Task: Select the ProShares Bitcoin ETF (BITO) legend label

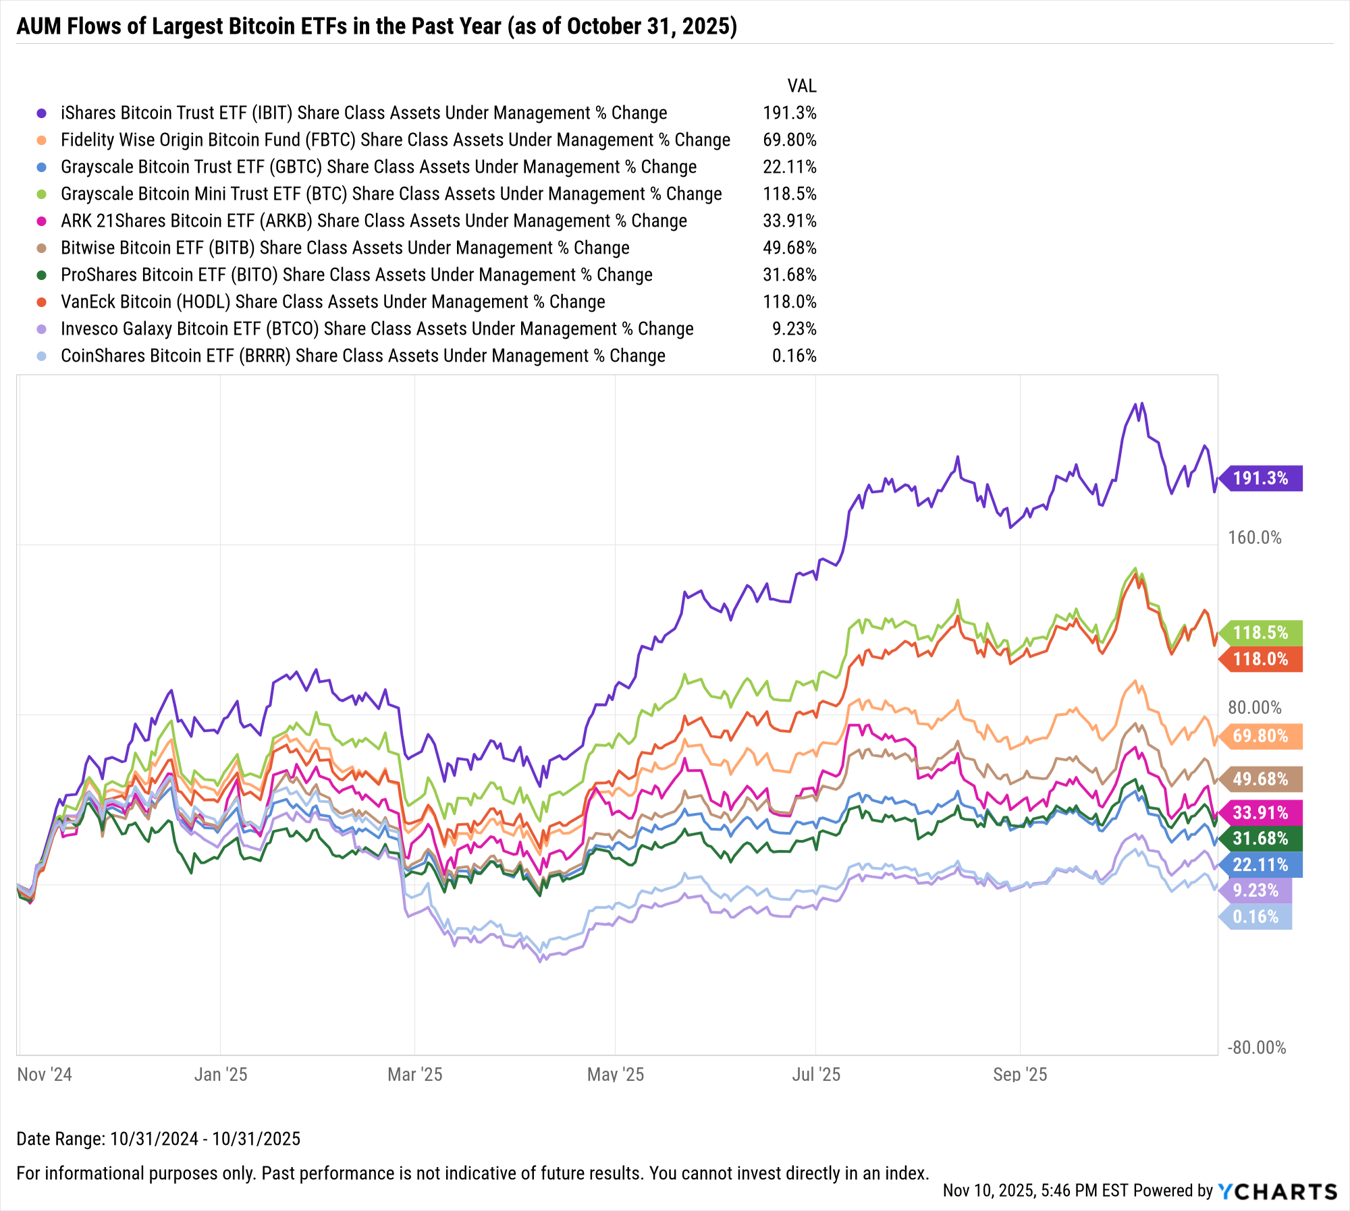Action: 356,275
